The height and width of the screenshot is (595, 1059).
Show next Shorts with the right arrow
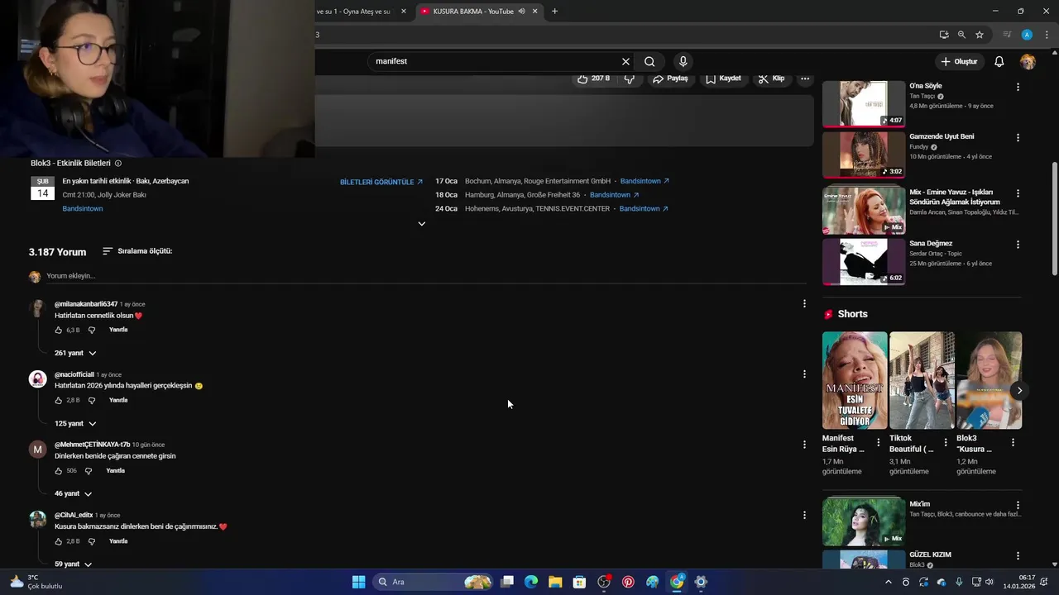click(1019, 390)
